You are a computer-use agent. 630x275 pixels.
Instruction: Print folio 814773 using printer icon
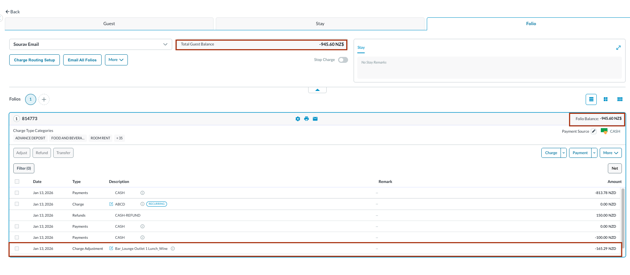click(306, 119)
